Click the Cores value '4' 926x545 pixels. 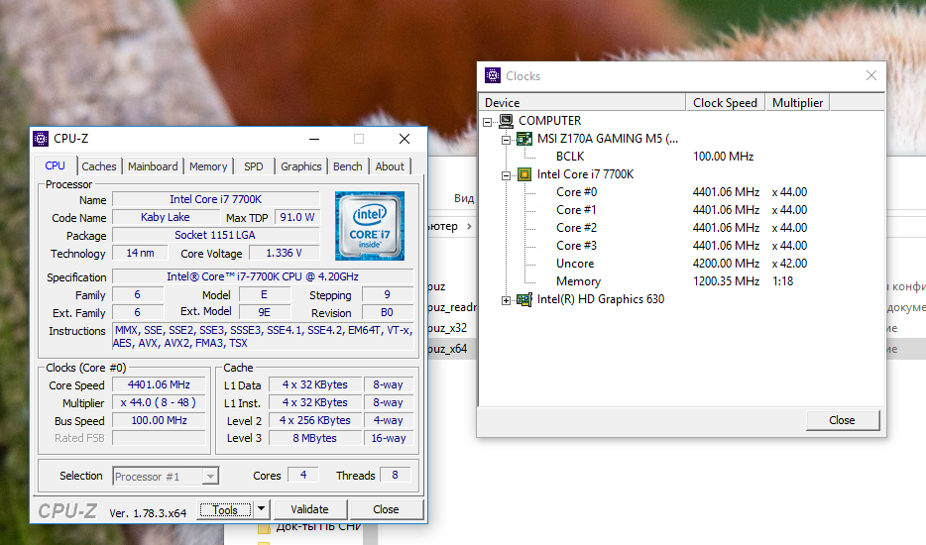(x=303, y=475)
